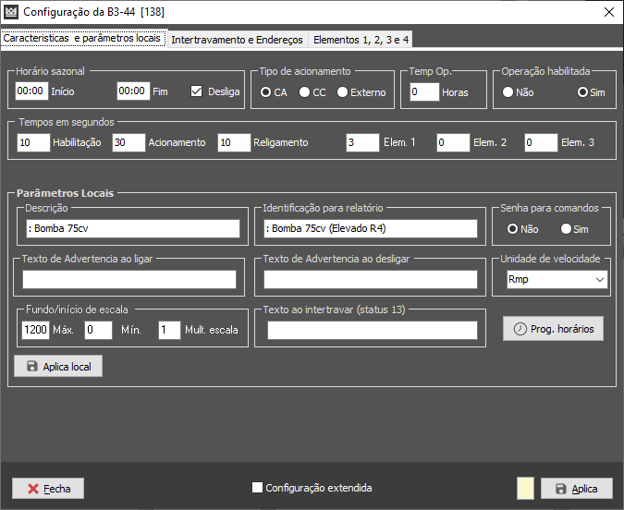Select Externo radio button
The image size is (624, 510).
pyautogui.click(x=343, y=92)
